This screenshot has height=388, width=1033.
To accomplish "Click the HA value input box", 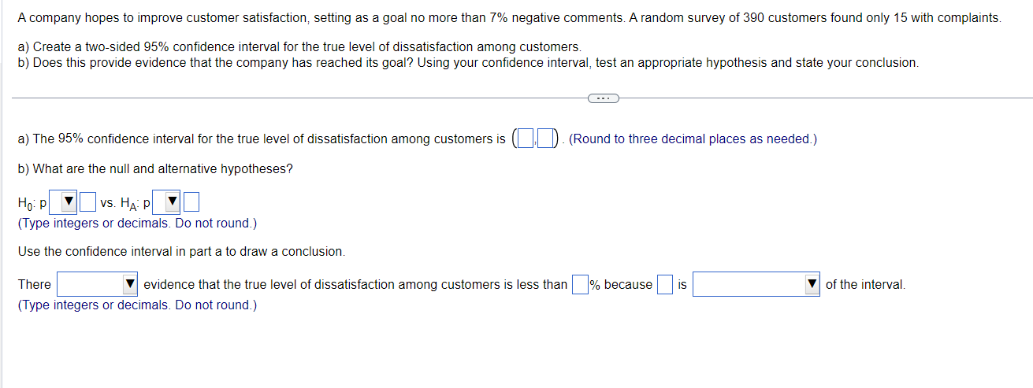I will coord(191,203).
